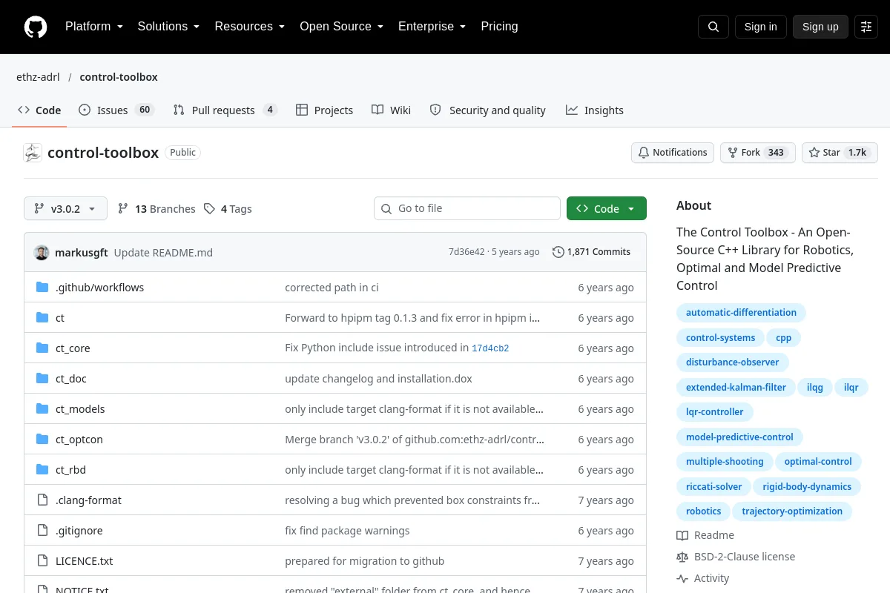Select the model-predictive-control topic tag
This screenshot has width=890, height=593.
(x=739, y=437)
